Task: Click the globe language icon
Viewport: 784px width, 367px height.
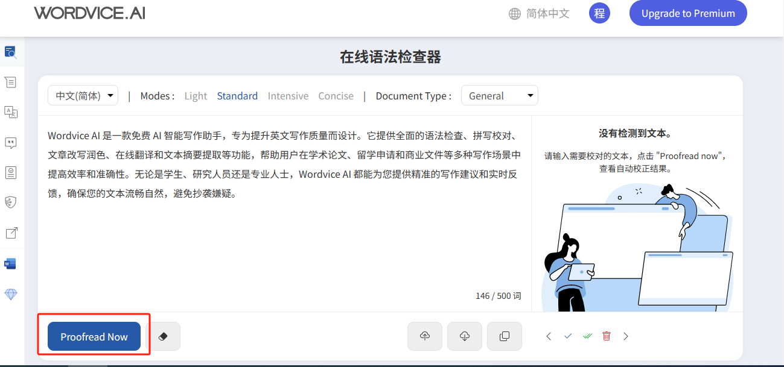Action: pyautogui.click(x=515, y=14)
